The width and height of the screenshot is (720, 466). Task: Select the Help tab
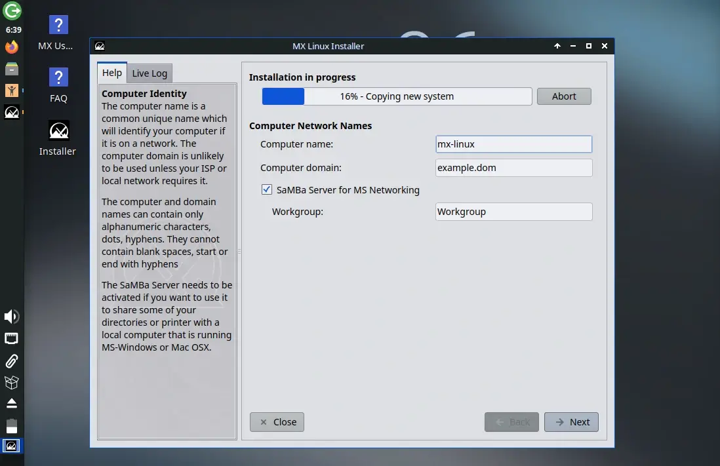click(x=111, y=73)
